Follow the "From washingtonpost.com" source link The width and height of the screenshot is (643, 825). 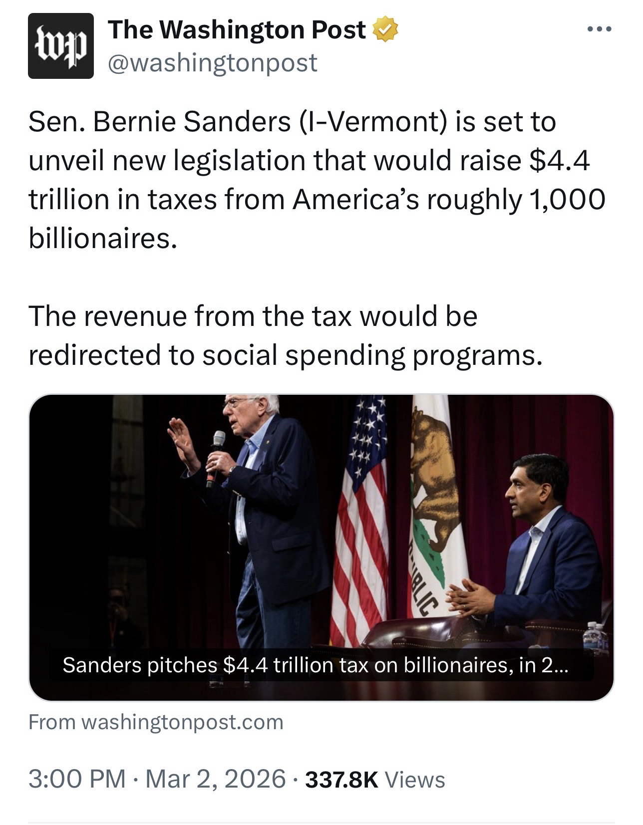pos(156,722)
